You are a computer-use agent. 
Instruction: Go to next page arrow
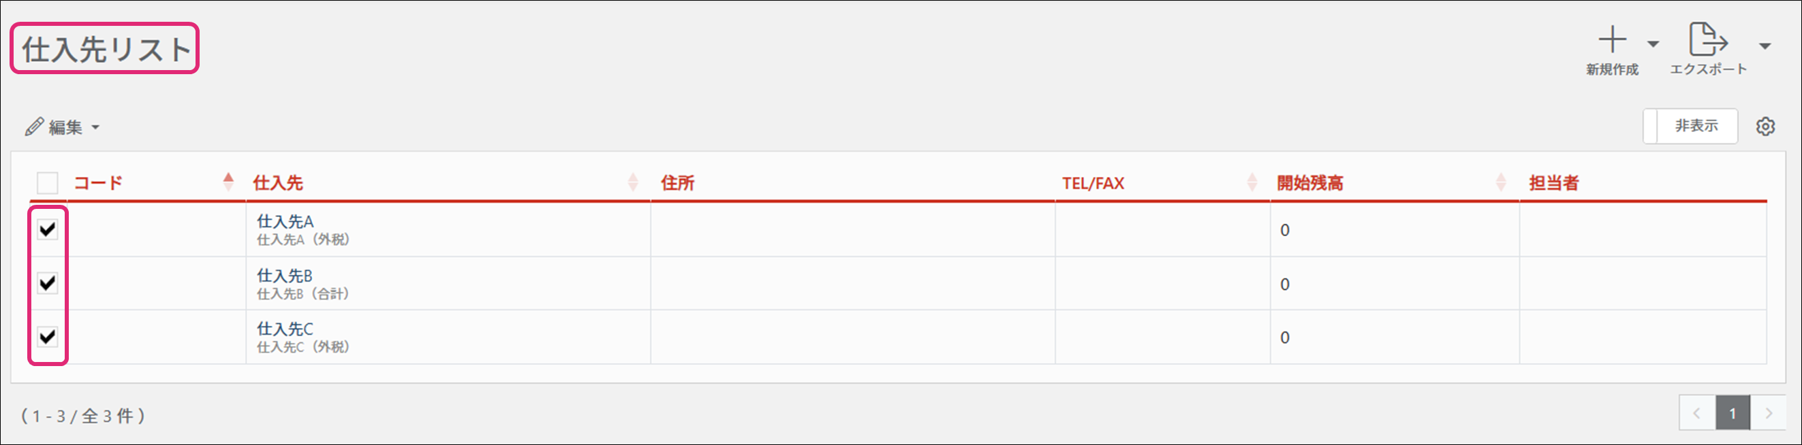(x=1769, y=414)
